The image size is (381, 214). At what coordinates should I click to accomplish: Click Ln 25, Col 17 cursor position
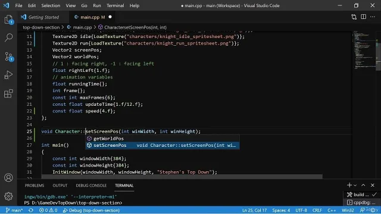coord(254,210)
